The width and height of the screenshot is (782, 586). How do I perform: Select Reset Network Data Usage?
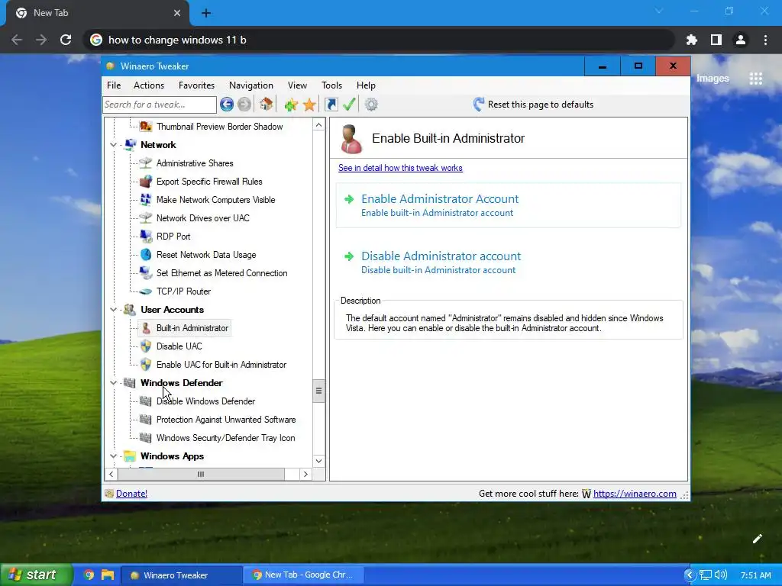[x=206, y=255]
